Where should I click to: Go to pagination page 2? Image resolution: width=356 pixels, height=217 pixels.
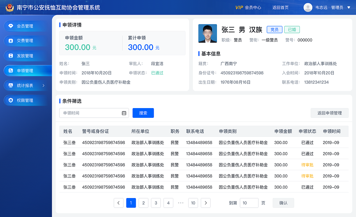coord(143,203)
